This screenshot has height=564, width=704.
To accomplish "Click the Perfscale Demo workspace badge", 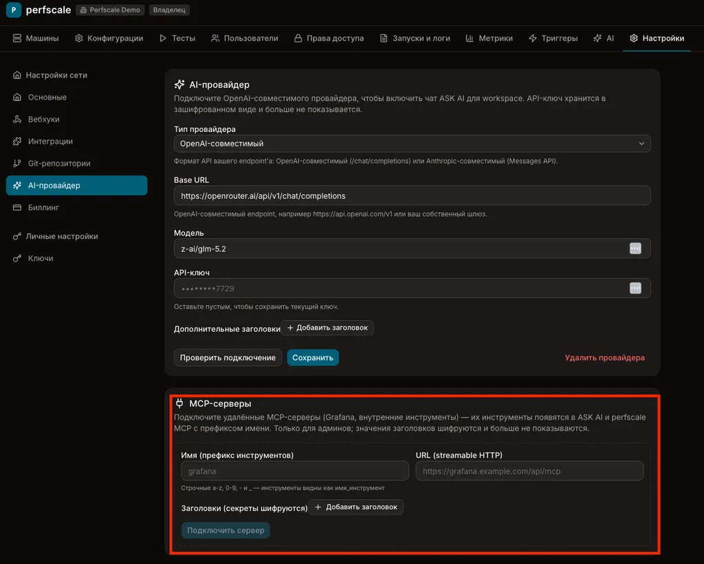I will click(110, 10).
